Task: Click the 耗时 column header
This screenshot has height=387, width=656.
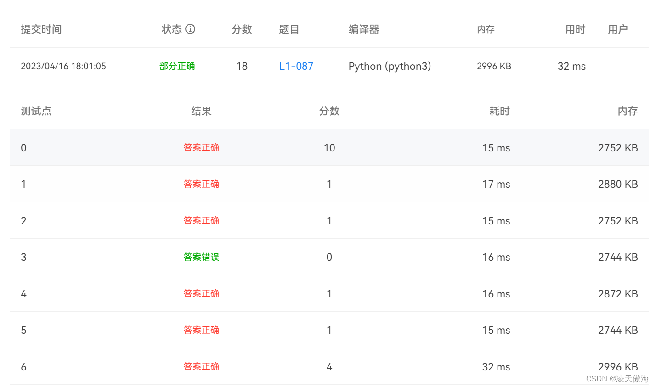Action: [x=499, y=111]
